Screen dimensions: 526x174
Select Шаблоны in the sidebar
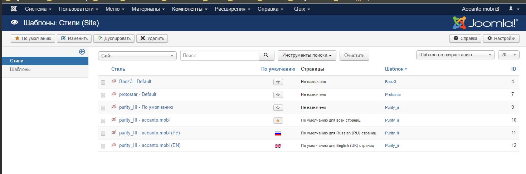(45, 70)
